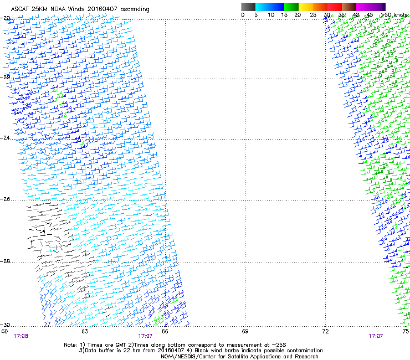Click the magenta 40-45 knots color bar segment
Screen dimensions: 410x360
(363, 7)
